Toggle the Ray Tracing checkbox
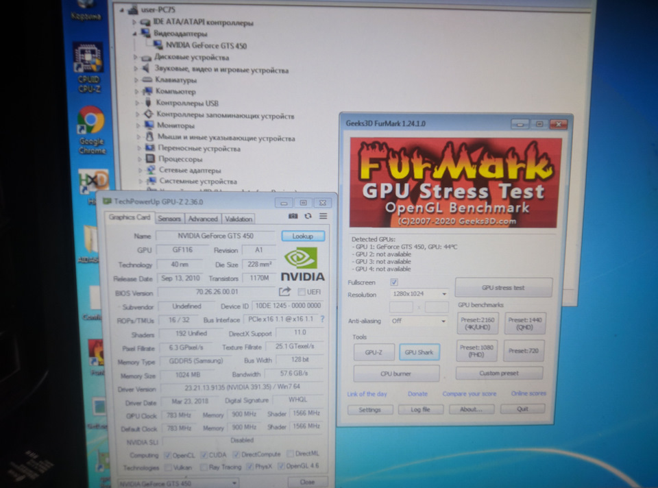658x488 pixels. pos(204,467)
